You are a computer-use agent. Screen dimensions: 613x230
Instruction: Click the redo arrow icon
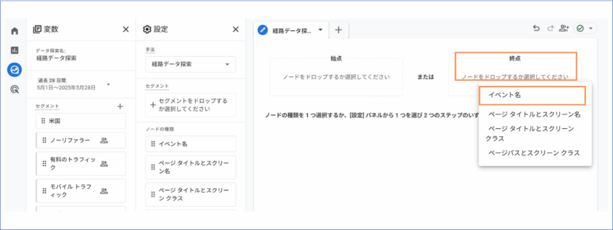point(551,28)
